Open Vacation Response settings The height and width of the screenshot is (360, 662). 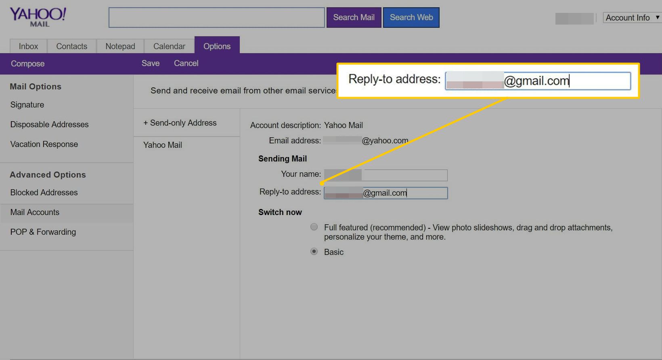pos(44,144)
